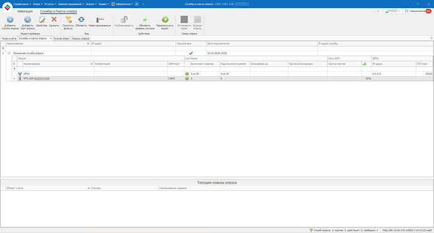Viewport: 434px width, 233px height.
Task: Click Разблокировать padlock icon
Action: (x=124, y=19)
